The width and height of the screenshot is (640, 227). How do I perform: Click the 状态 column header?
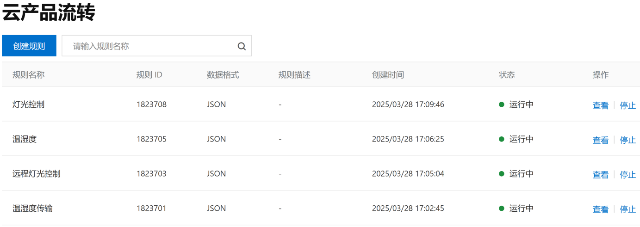pos(507,75)
